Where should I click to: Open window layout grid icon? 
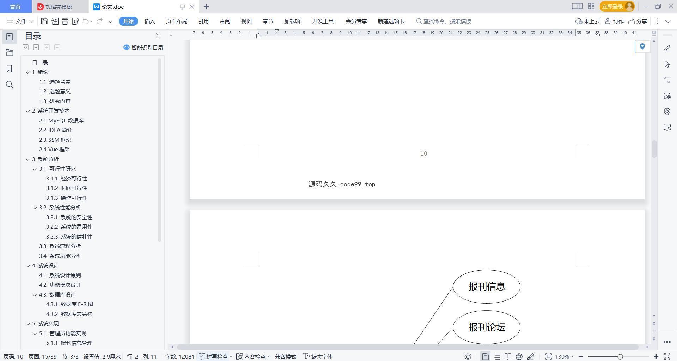(x=591, y=6)
